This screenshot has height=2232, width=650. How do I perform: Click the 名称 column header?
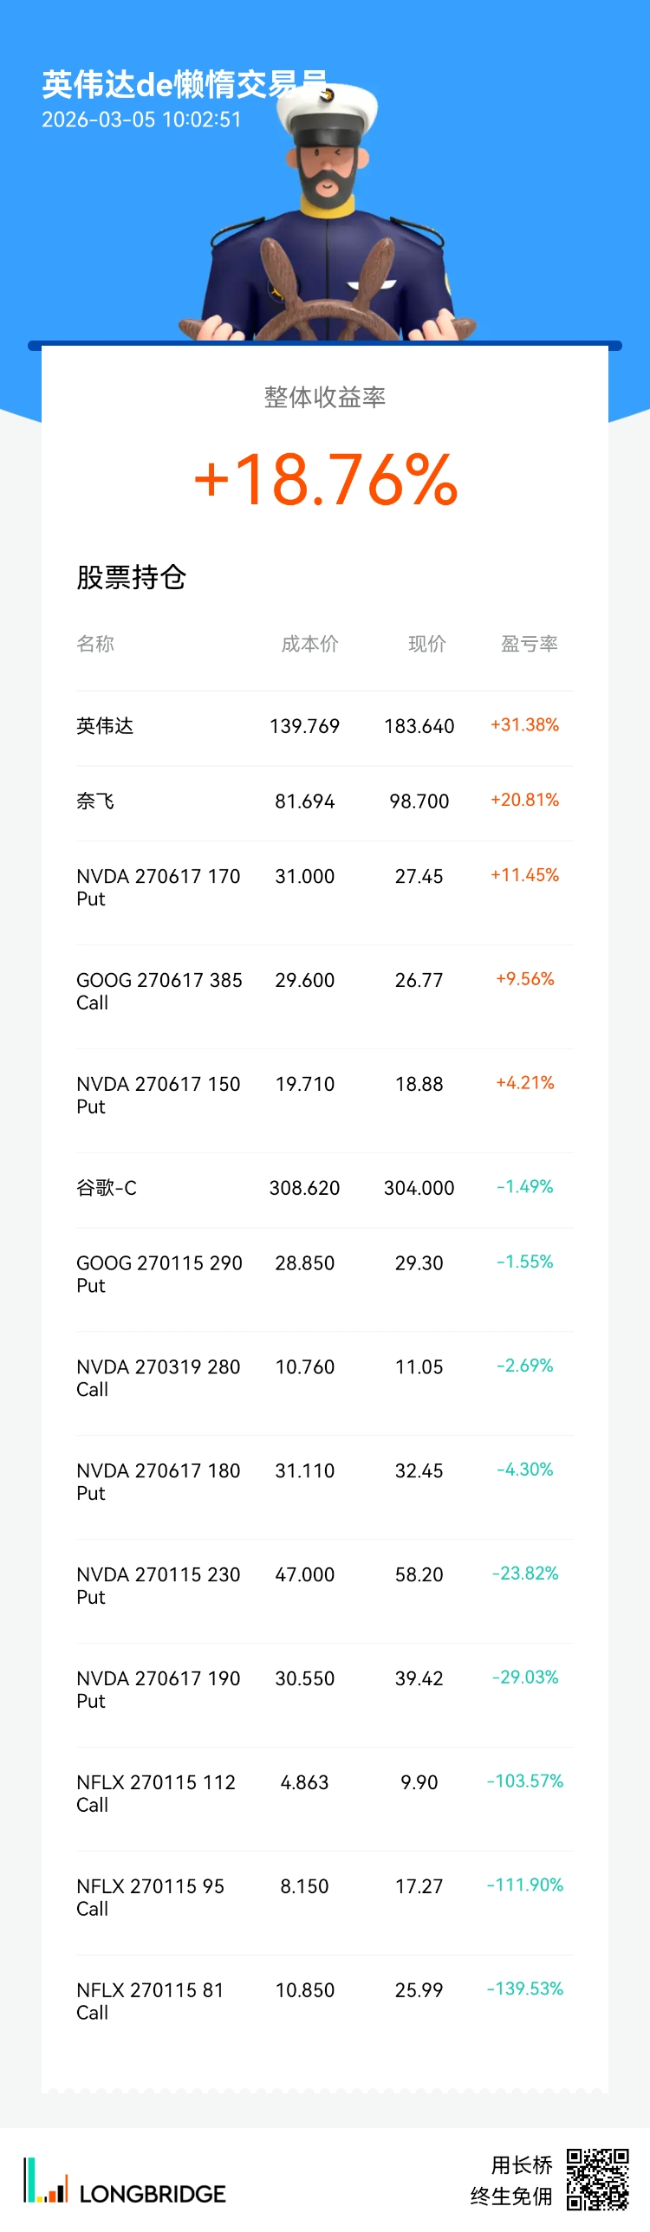[x=95, y=644]
